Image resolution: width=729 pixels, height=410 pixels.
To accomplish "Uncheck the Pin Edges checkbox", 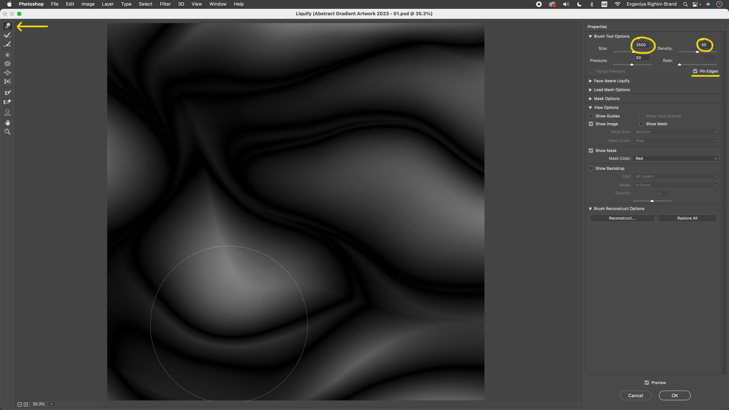I will [x=695, y=71].
